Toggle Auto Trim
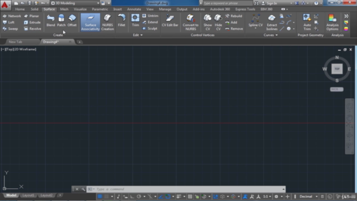357x201 pixels. [x=307, y=22]
